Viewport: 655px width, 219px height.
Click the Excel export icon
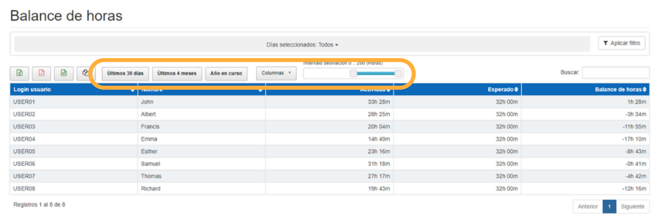coord(19,73)
